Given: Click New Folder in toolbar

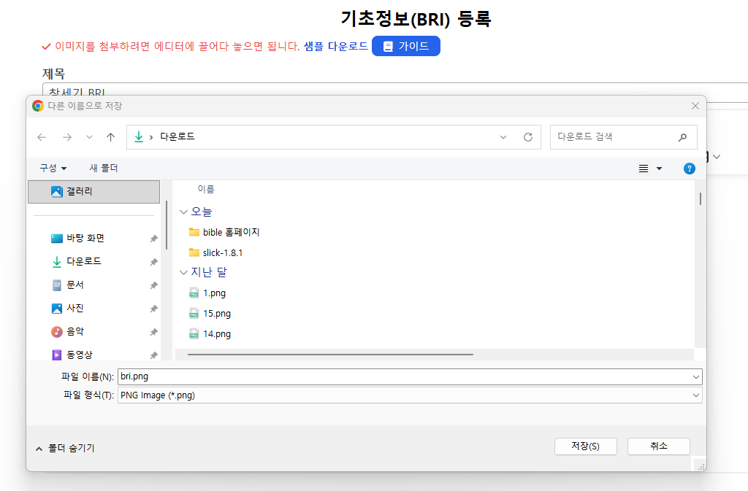Looking at the screenshot, I should pyautogui.click(x=104, y=169).
